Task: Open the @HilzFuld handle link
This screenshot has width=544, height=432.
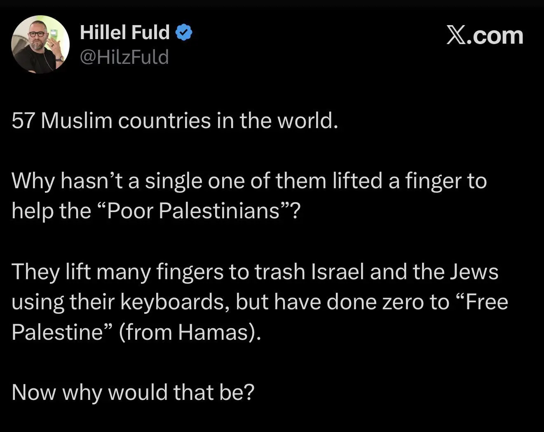Action: 124,57
